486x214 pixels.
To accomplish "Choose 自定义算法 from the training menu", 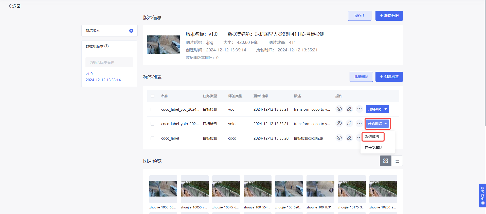I will (373, 148).
